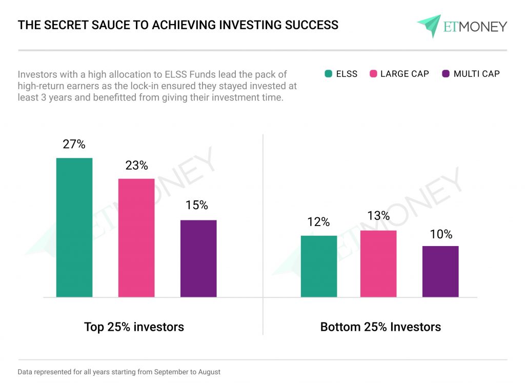The height and width of the screenshot is (384, 525).
Task: Click the pink 13% Large Cap bar
Action: click(x=378, y=264)
